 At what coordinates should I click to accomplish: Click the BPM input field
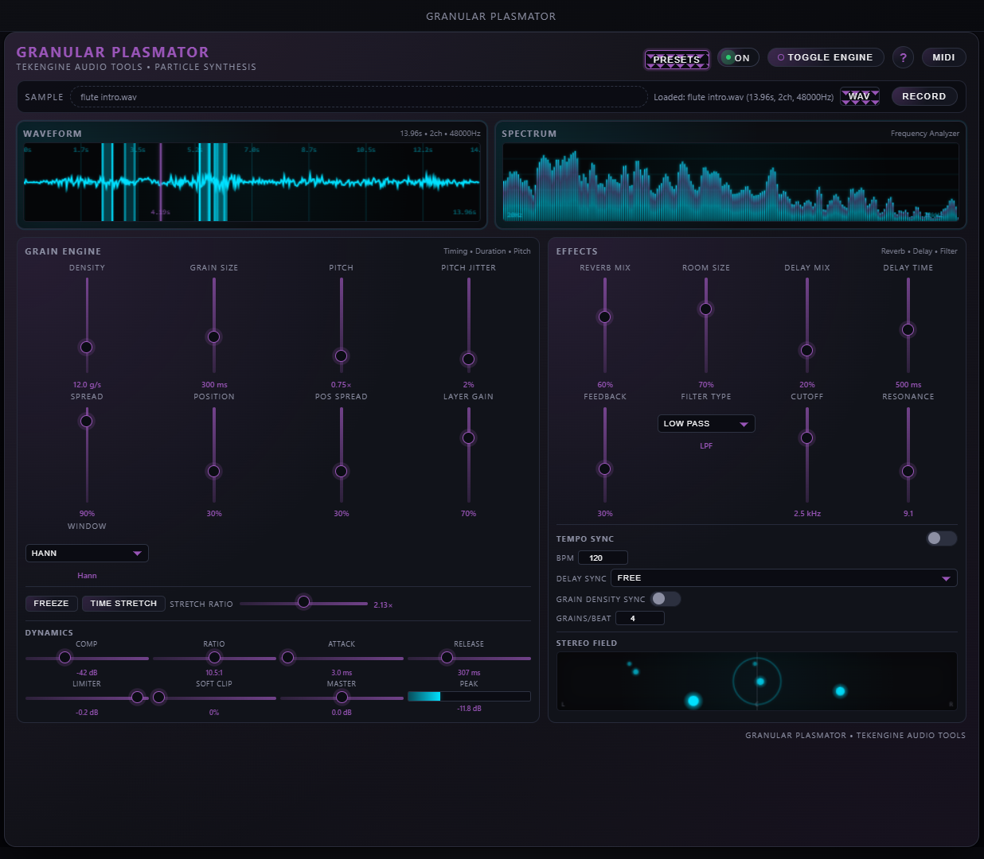point(603,558)
